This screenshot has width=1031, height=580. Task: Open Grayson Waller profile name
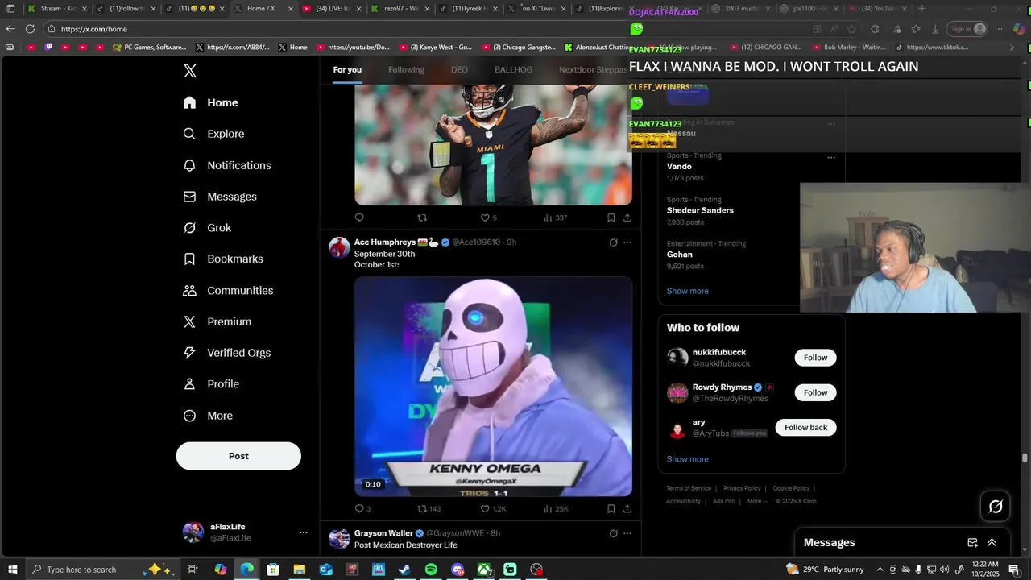(383, 533)
